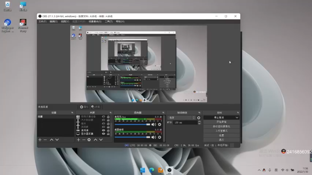Move source down in Sources panel
The width and height of the screenshot is (312, 175).
tap(101, 140)
